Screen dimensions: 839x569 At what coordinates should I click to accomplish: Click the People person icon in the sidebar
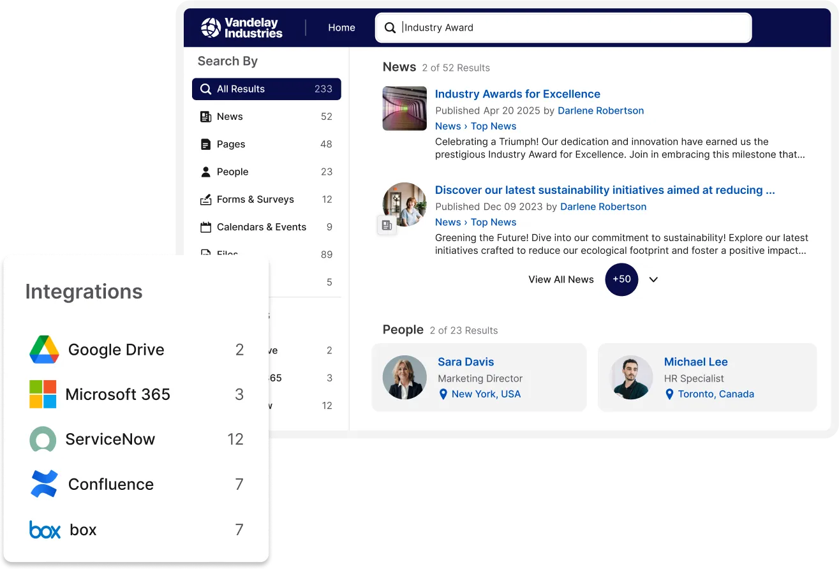pos(206,172)
